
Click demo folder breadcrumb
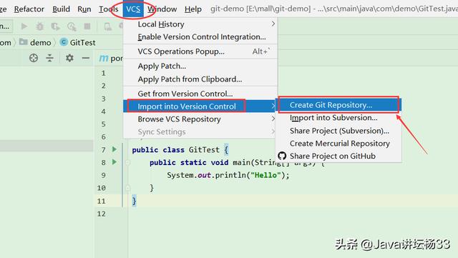35,42
